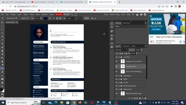Open the Report a bug link
This screenshot has width=186, height=105.
pyautogui.click(x=115, y=14)
